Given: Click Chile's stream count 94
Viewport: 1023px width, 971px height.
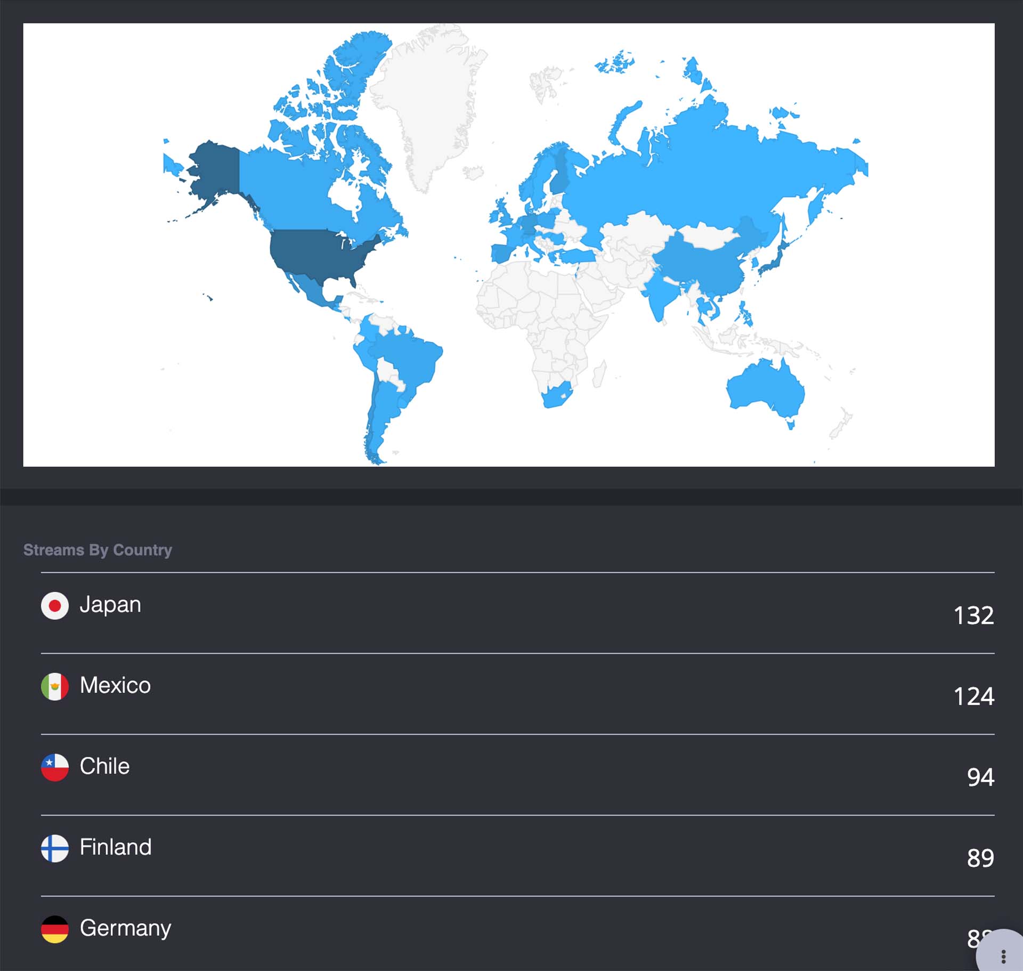Looking at the screenshot, I should click(980, 778).
